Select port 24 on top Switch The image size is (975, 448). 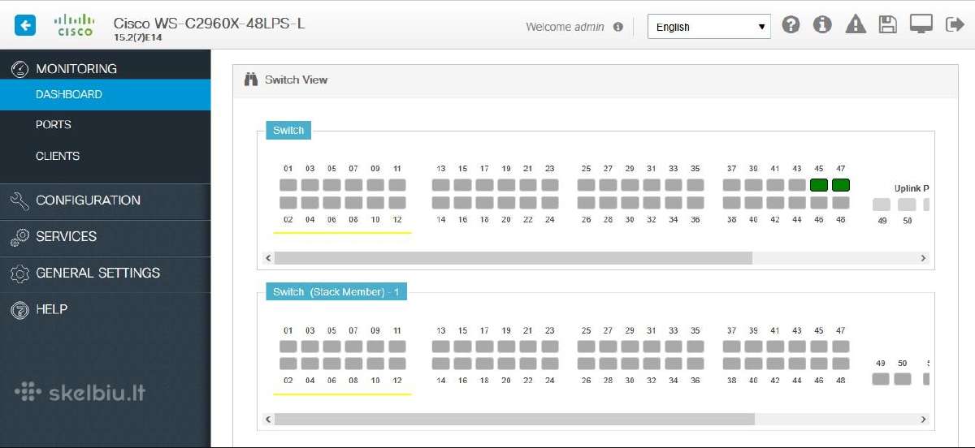pyautogui.click(x=550, y=203)
